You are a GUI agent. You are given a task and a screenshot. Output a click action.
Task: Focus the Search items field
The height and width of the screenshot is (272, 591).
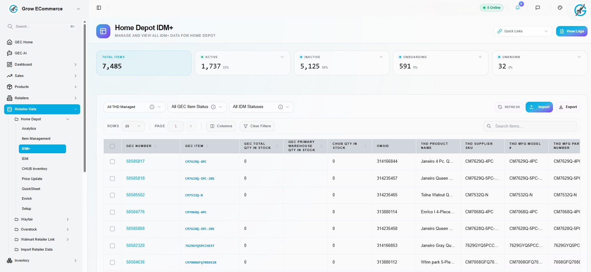click(x=530, y=126)
